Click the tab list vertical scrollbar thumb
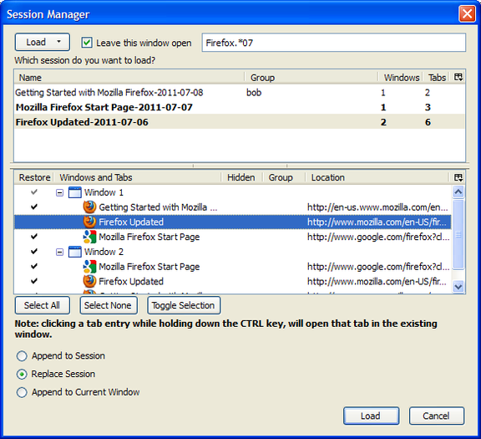The width and height of the screenshot is (481, 439). pyautogui.click(x=458, y=234)
